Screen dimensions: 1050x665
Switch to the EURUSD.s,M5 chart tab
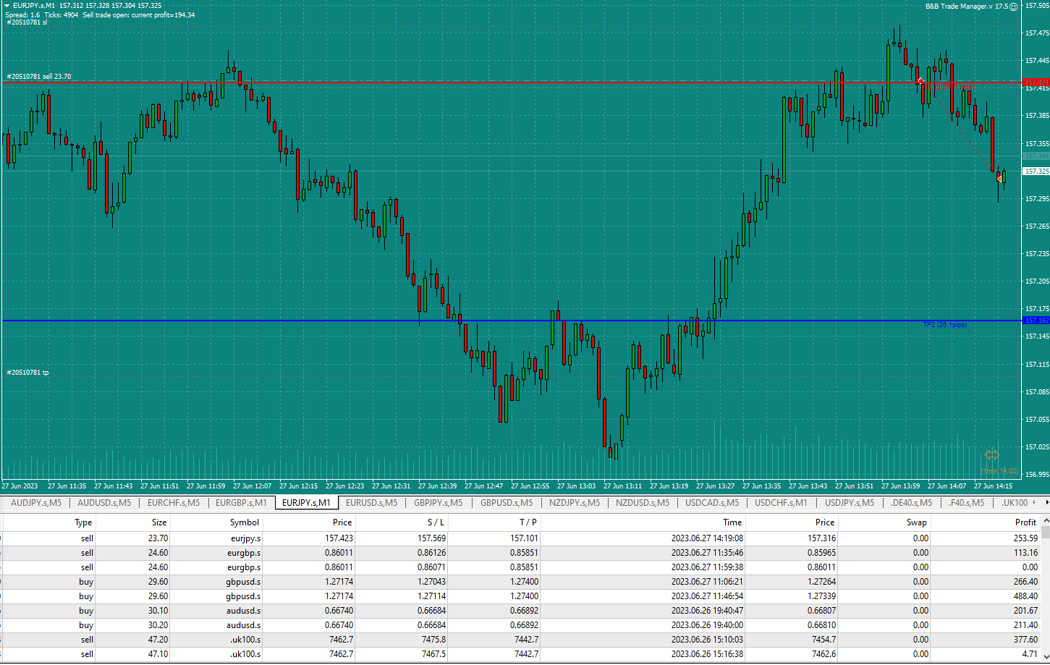[x=371, y=502]
